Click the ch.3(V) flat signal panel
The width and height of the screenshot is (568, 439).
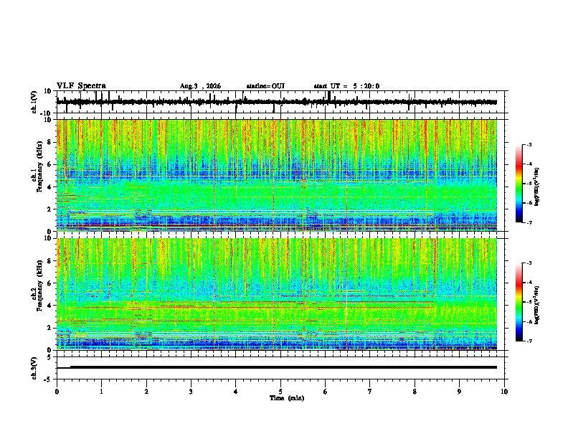point(280,368)
